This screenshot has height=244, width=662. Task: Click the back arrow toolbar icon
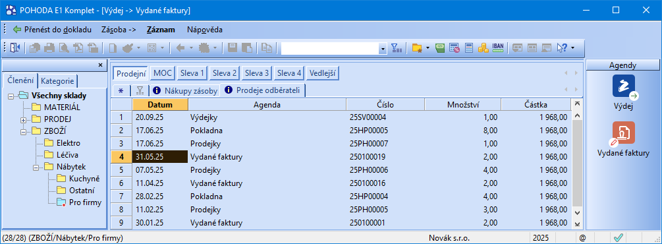[x=180, y=48]
